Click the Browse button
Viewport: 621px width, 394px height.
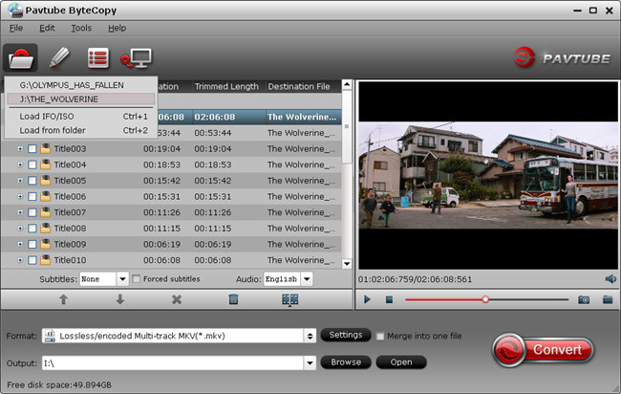click(346, 362)
